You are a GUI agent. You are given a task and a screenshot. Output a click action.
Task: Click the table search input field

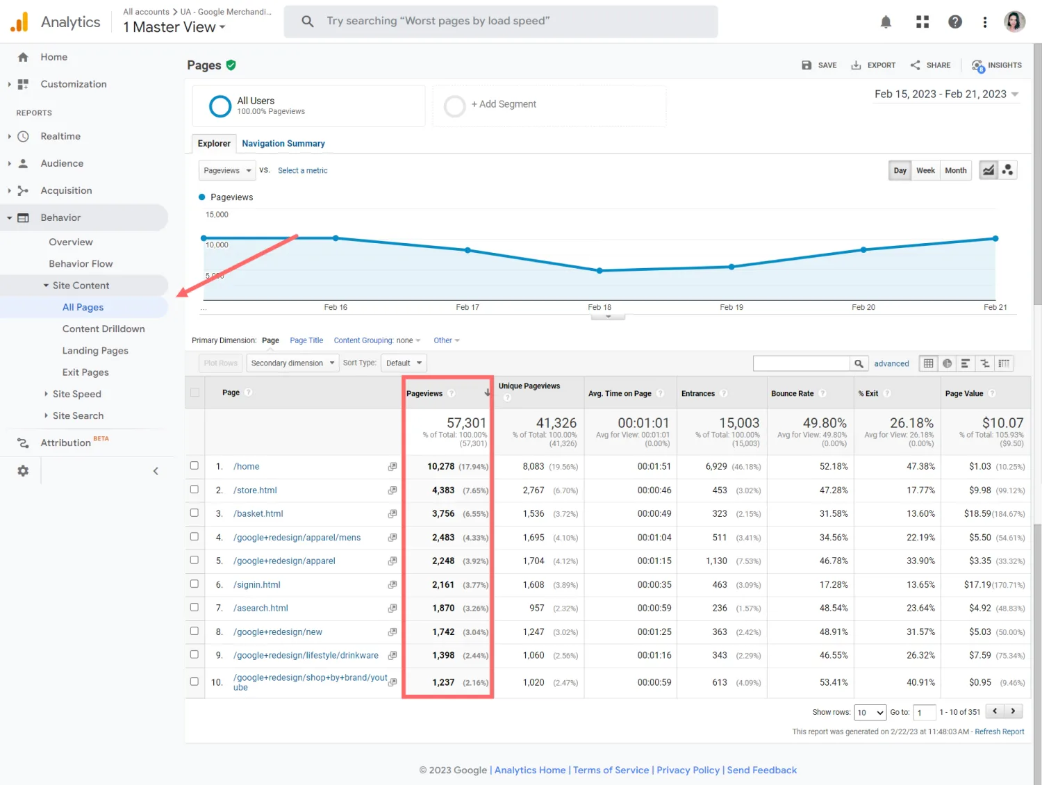click(x=801, y=363)
